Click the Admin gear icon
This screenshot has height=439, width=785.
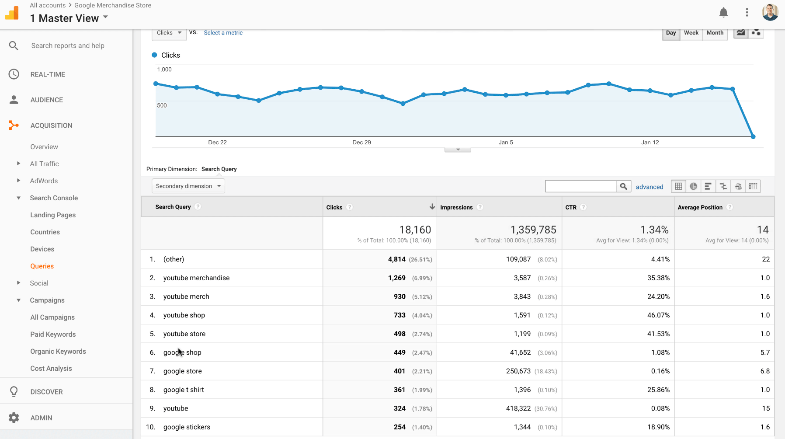click(14, 418)
